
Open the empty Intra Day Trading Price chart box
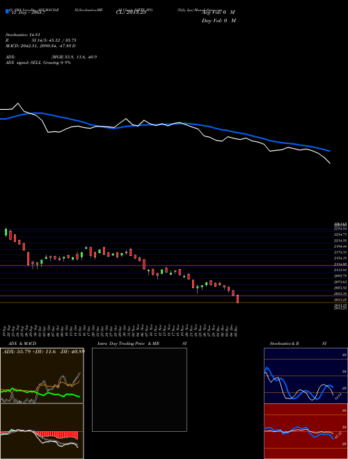(139, 389)
